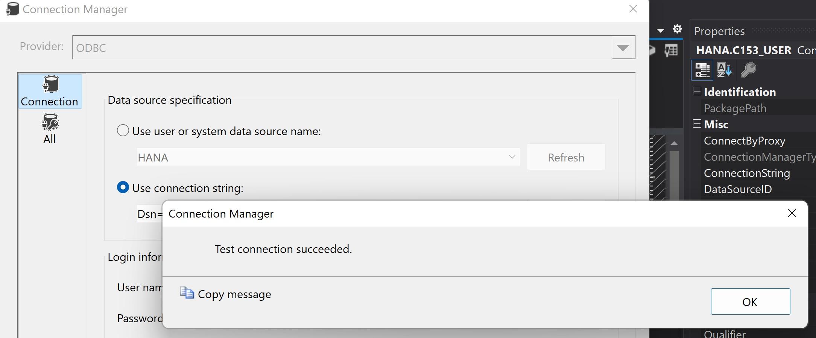Click the Refresh button

[566, 157]
